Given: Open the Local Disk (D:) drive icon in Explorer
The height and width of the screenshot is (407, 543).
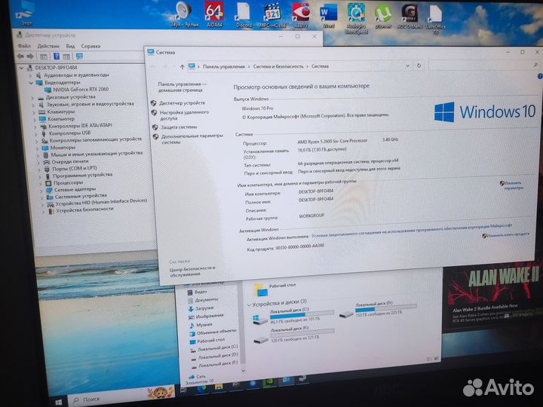Looking at the screenshot, I should tap(346, 314).
